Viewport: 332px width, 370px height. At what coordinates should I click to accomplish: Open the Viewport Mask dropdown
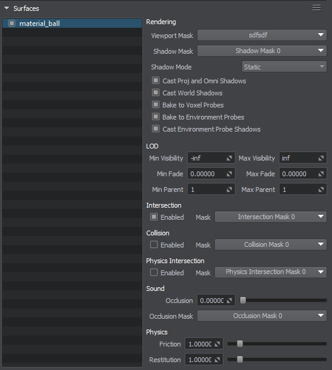tap(262, 35)
